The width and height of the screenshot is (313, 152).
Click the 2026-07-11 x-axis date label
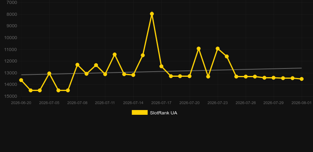(x=105, y=103)
